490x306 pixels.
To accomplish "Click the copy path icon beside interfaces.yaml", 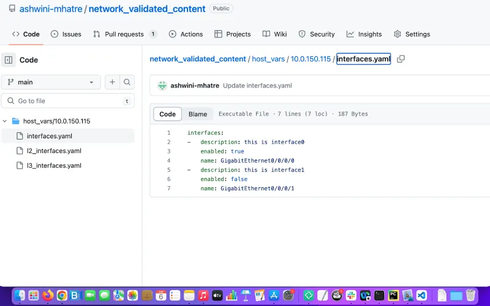I will tap(401, 59).
